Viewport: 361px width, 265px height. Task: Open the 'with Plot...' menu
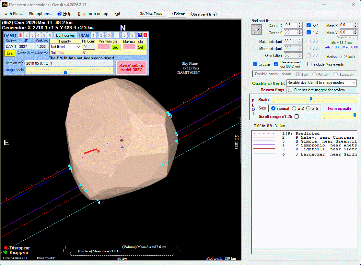[x=14, y=14]
